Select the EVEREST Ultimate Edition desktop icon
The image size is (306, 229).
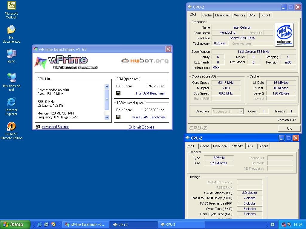(11, 131)
